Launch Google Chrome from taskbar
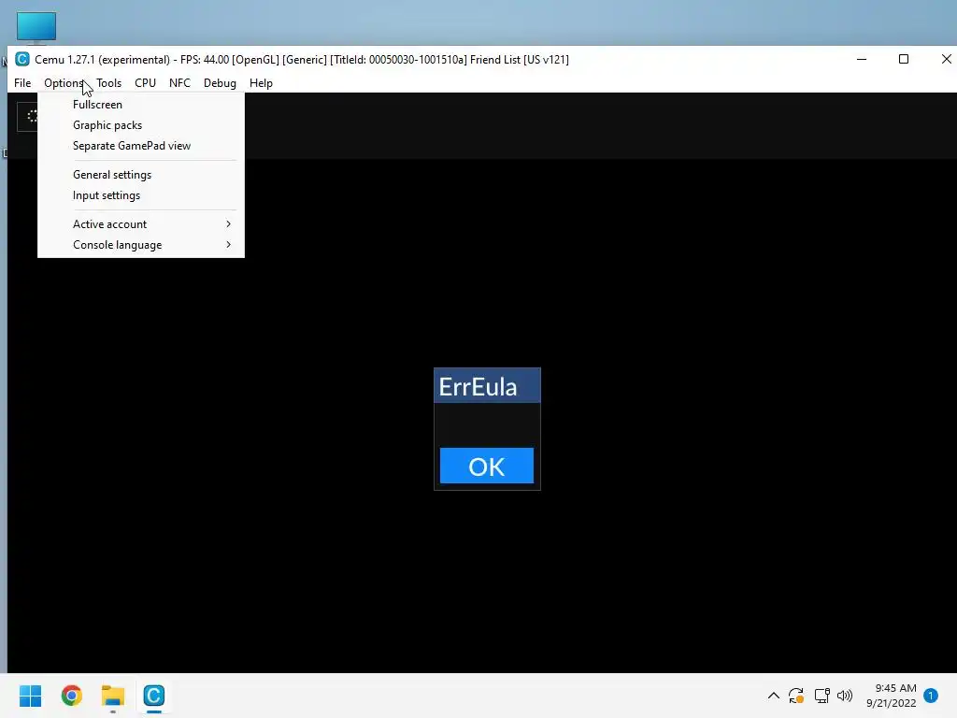 pyautogui.click(x=71, y=696)
